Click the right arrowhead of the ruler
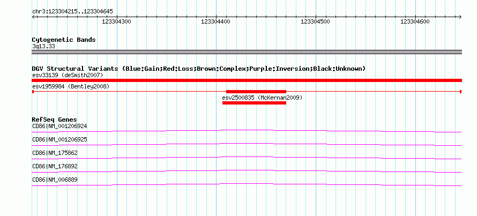The width and height of the screenshot is (477, 216). 460,17
